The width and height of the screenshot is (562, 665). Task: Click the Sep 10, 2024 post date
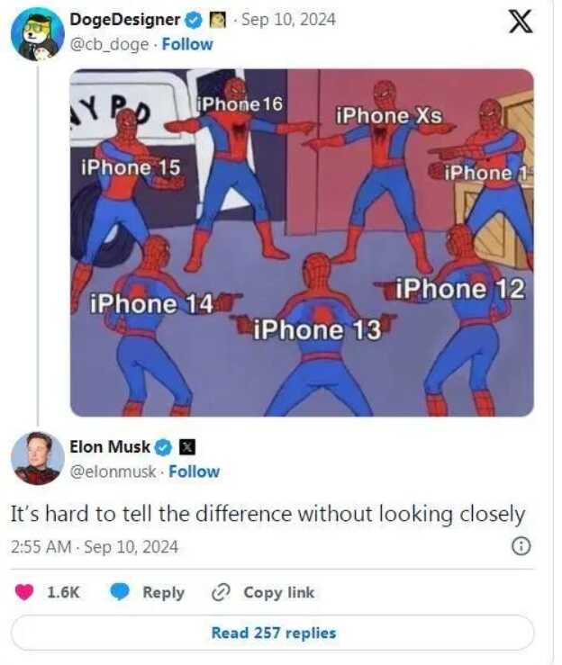click(288, 20)
